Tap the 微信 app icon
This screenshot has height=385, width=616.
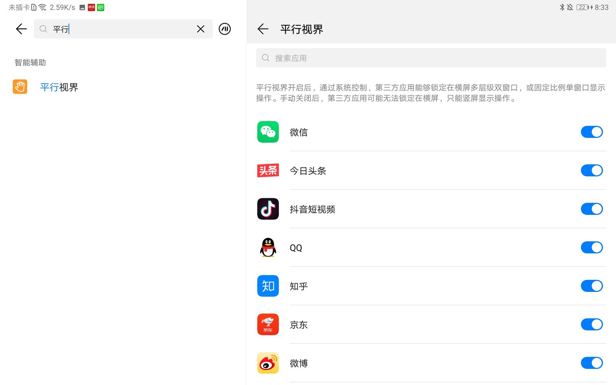pyautogui.click(x=268, y=132)
